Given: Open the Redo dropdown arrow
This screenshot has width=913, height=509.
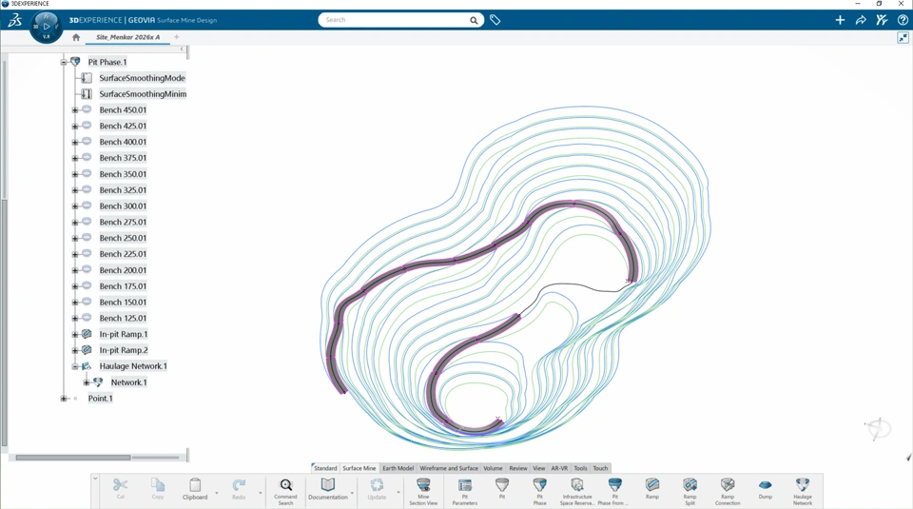Looking at the screenshot, I should (261, 493).
